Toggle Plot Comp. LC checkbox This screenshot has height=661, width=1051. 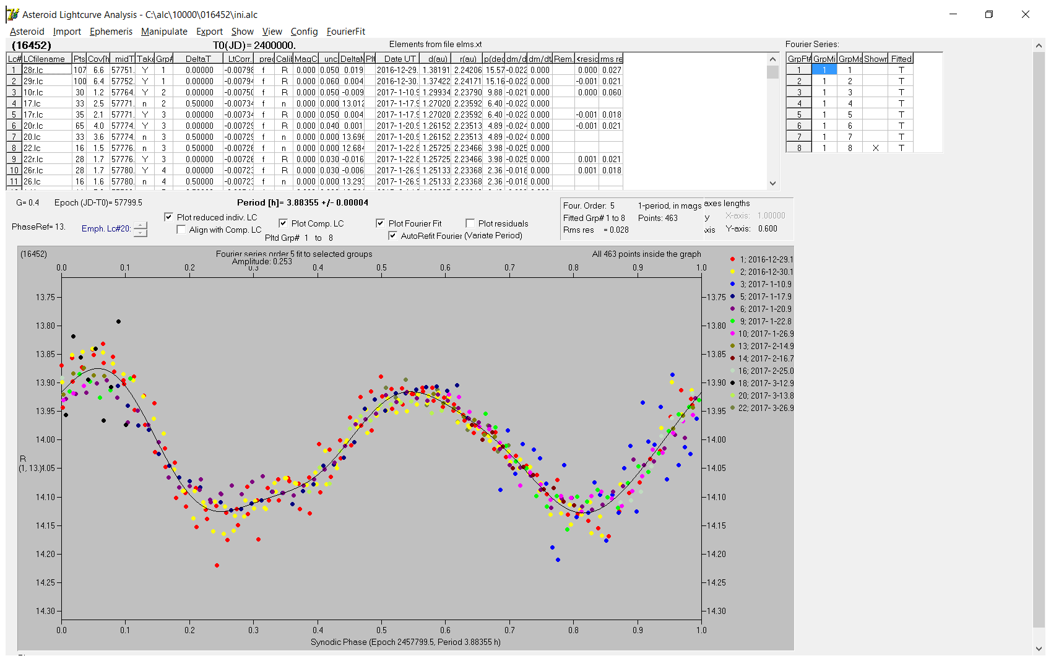pyautogui.click(x=283, y=223)
